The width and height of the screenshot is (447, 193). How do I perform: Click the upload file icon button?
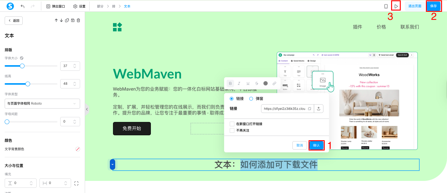tap(318, 109)
